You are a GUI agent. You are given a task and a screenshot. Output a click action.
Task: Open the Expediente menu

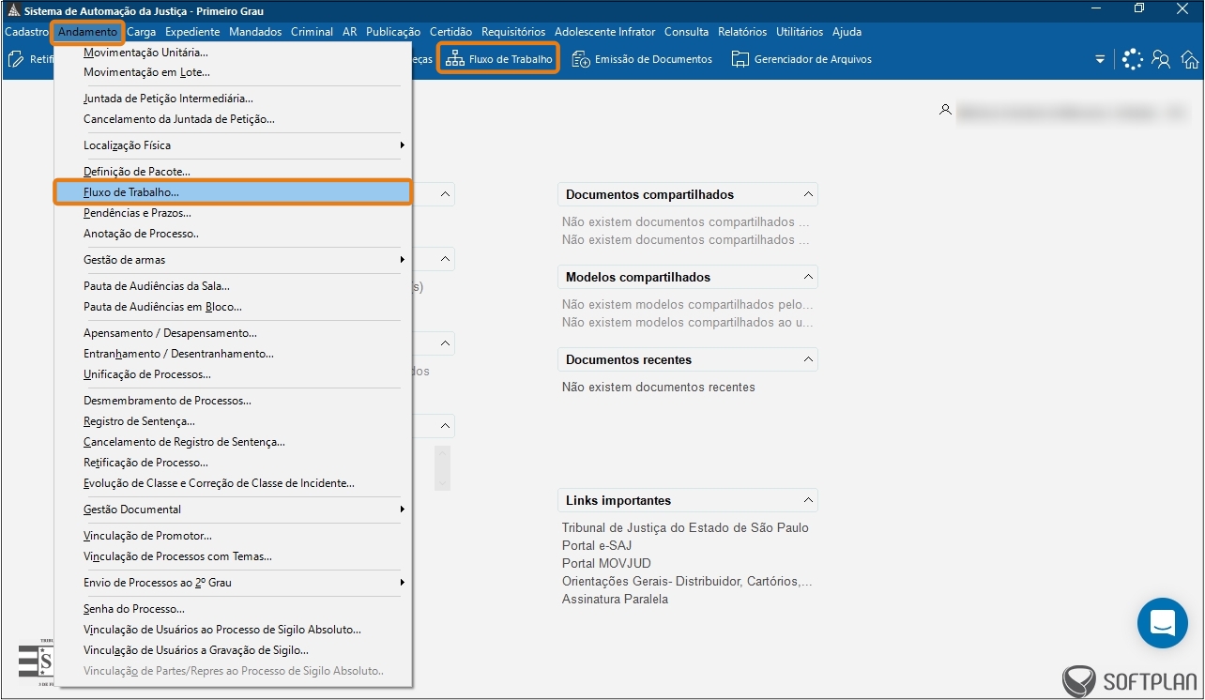192,32
